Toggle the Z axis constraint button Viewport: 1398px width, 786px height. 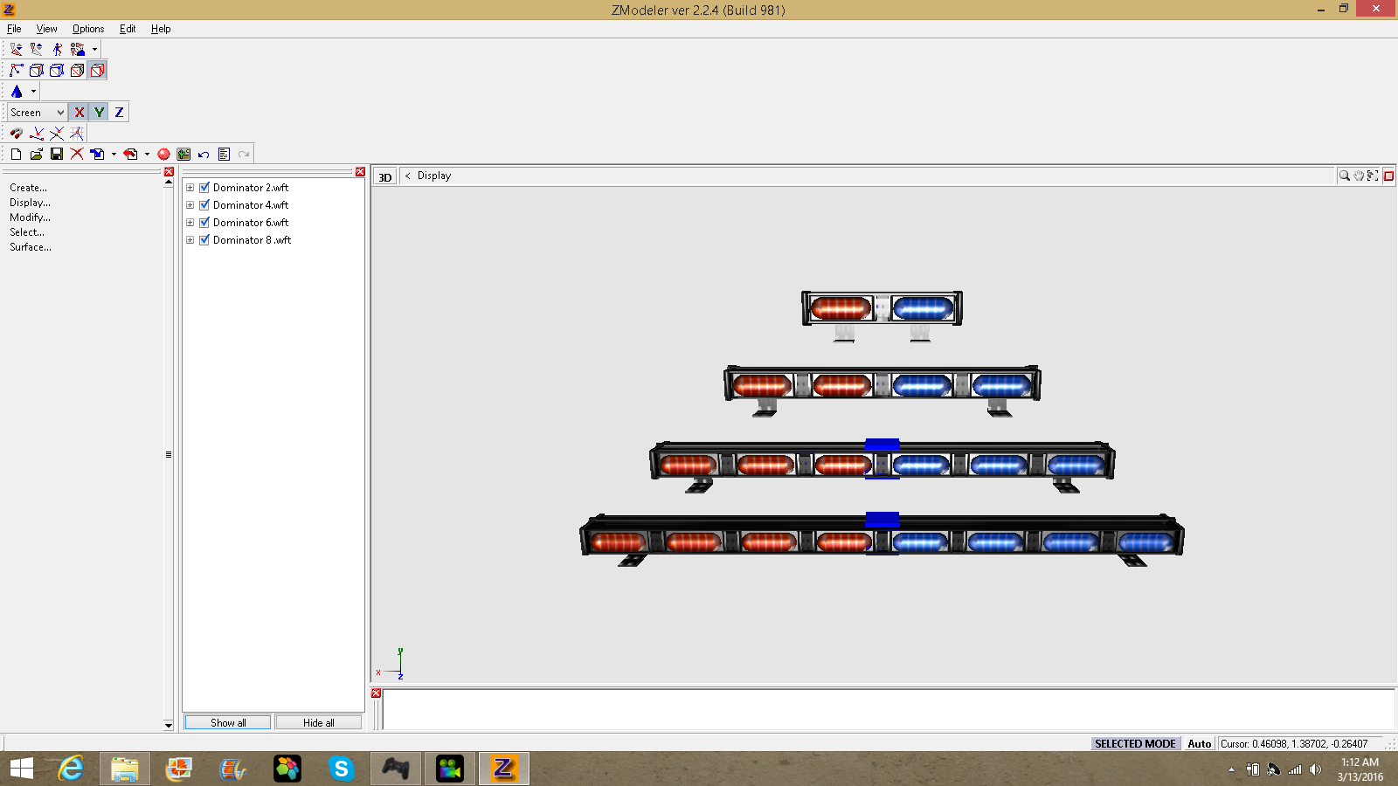click(x=119, y=112)
